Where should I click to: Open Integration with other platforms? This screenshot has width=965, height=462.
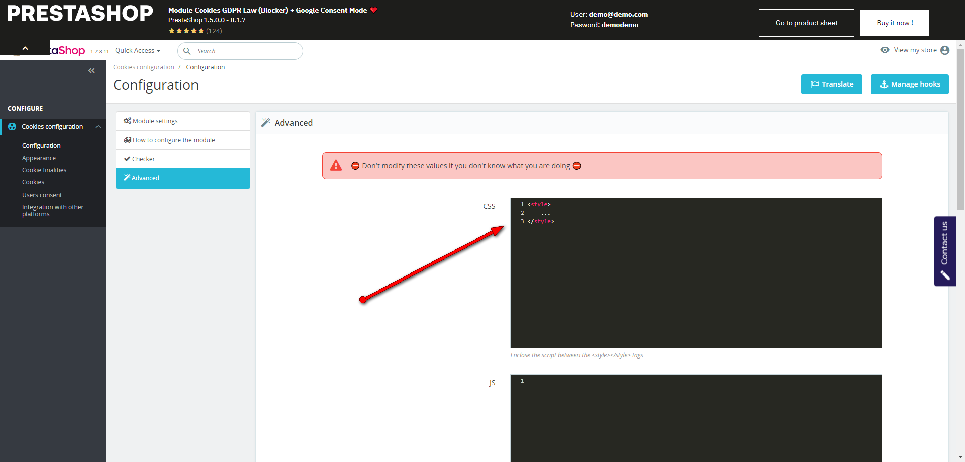point(53,211)
